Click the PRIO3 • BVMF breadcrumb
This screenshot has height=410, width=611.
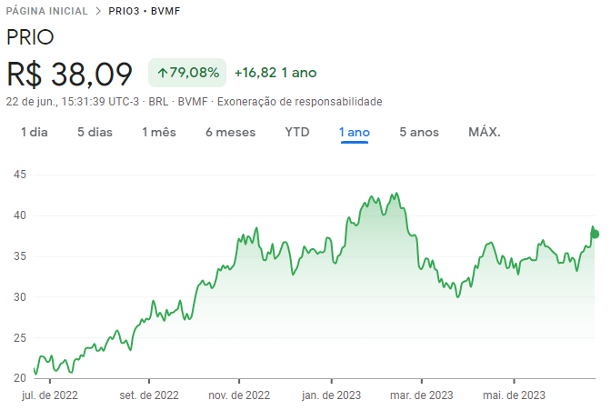(x=145, y=11)
